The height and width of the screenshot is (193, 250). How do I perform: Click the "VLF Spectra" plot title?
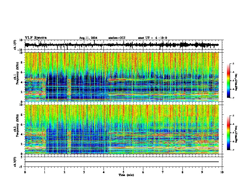36,38
